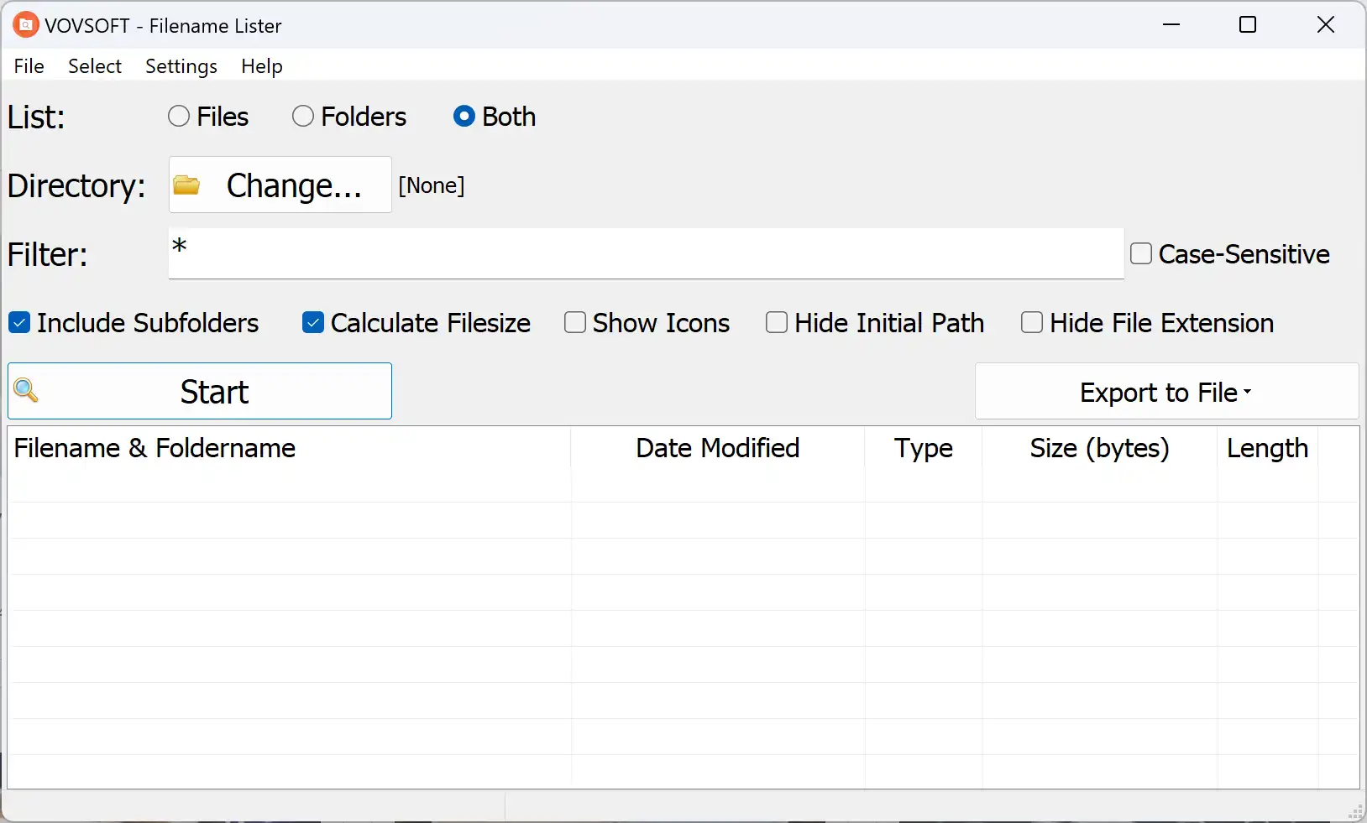This screenshot has height=823, width=1367.
Task: Click the [None] directory path text
Action: [x=432, y=185]
